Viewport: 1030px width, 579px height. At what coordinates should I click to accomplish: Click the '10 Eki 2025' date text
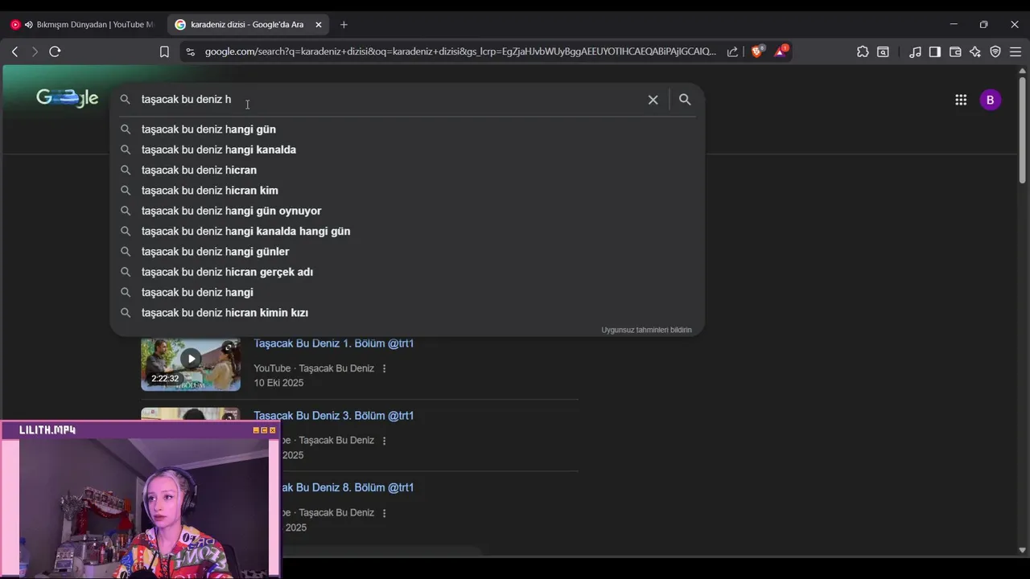[278, 383]
